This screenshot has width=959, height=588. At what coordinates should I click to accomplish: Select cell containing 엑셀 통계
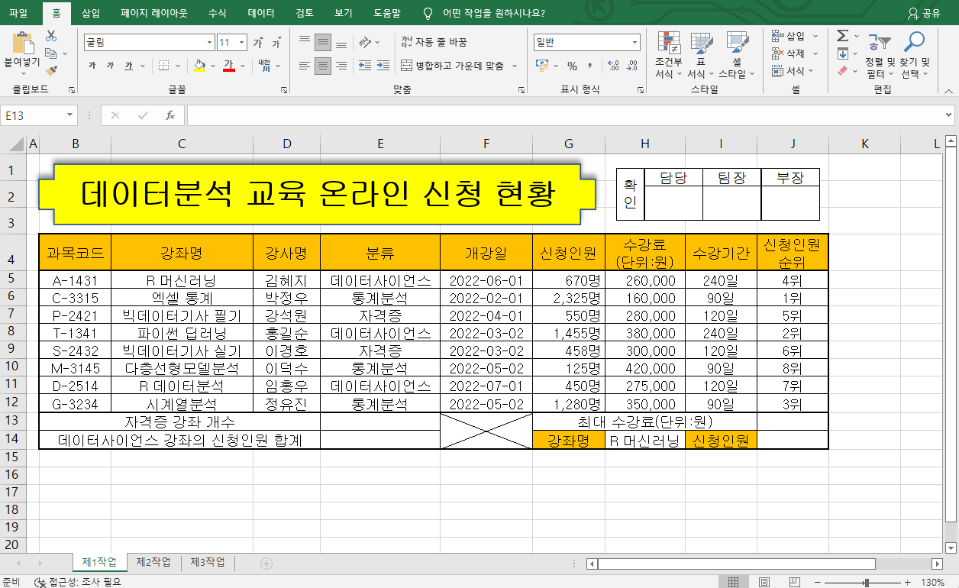click(182, 298)
